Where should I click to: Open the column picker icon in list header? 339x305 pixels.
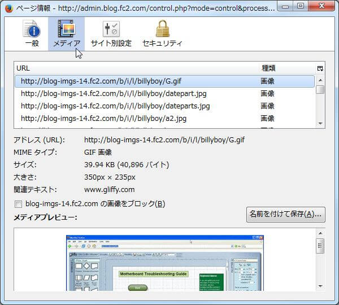click(320, 68)
